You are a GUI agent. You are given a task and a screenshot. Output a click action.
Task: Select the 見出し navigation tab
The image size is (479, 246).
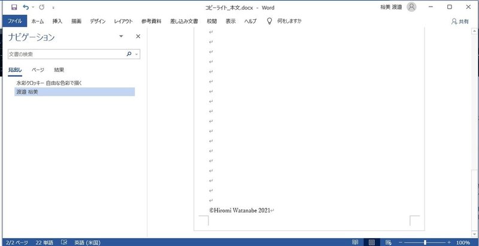coord(15,70)
